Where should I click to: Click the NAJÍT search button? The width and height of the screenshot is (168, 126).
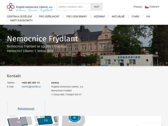[x=96, y=7]
